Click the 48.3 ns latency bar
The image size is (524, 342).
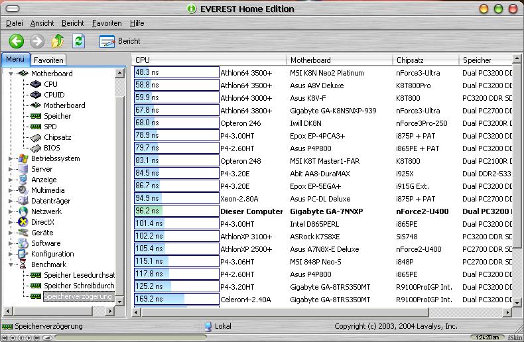click(176, 72)
